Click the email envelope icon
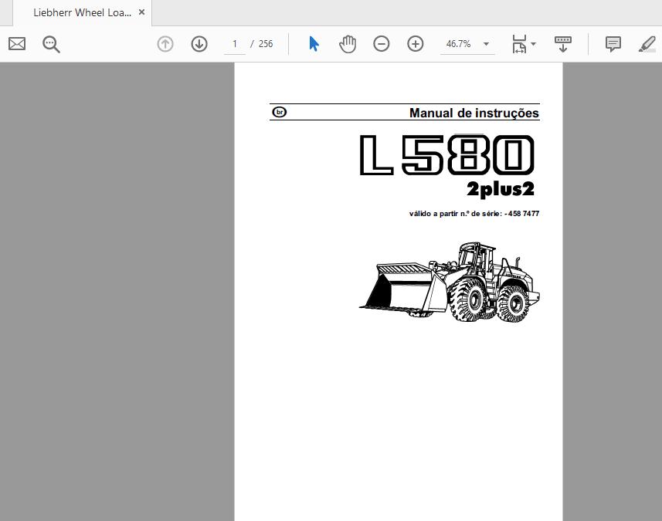 17,44
